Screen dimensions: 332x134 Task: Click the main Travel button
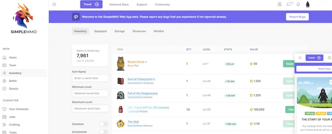click(91, 4)
